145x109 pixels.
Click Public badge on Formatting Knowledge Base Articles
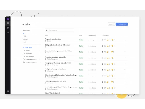point(81,58)
